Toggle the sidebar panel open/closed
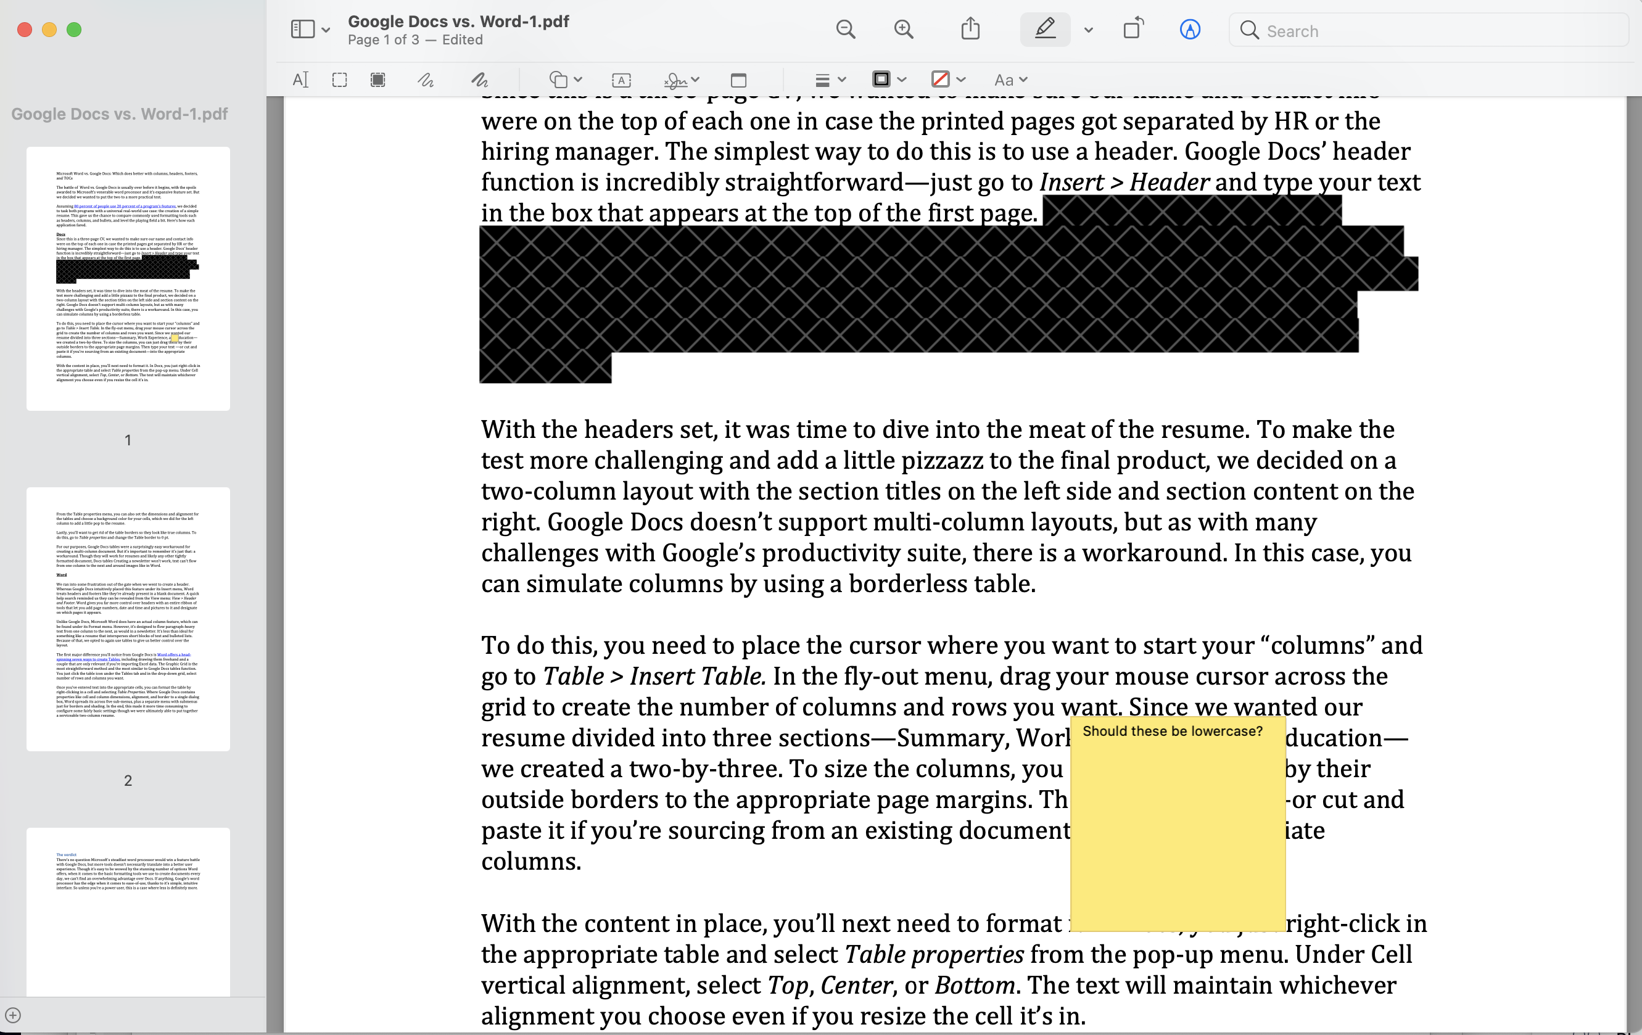The width and height of the screenshot is (1642, 1035). point(303,28)
